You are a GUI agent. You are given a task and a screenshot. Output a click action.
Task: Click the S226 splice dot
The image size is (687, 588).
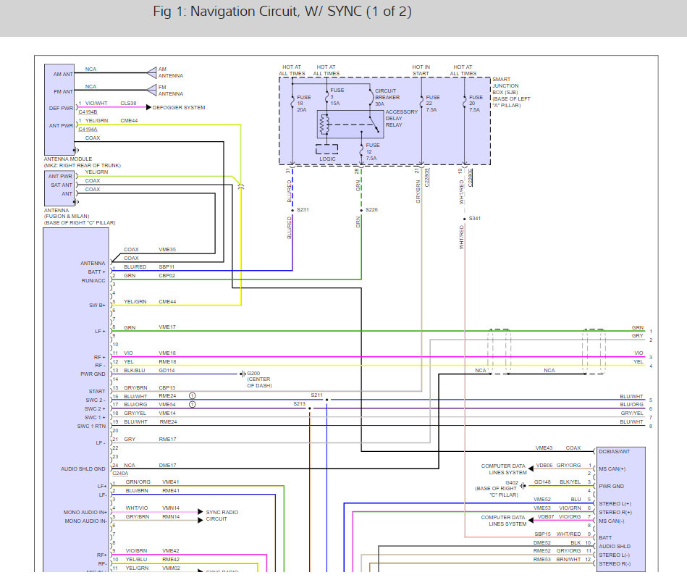click(x=361, y=210)
